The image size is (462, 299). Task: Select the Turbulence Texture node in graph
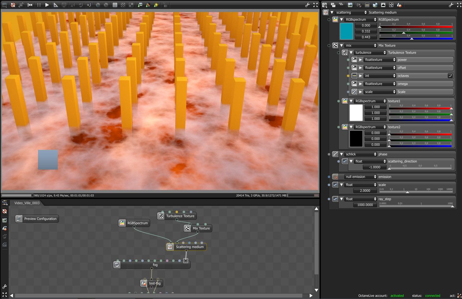(177, 216)
